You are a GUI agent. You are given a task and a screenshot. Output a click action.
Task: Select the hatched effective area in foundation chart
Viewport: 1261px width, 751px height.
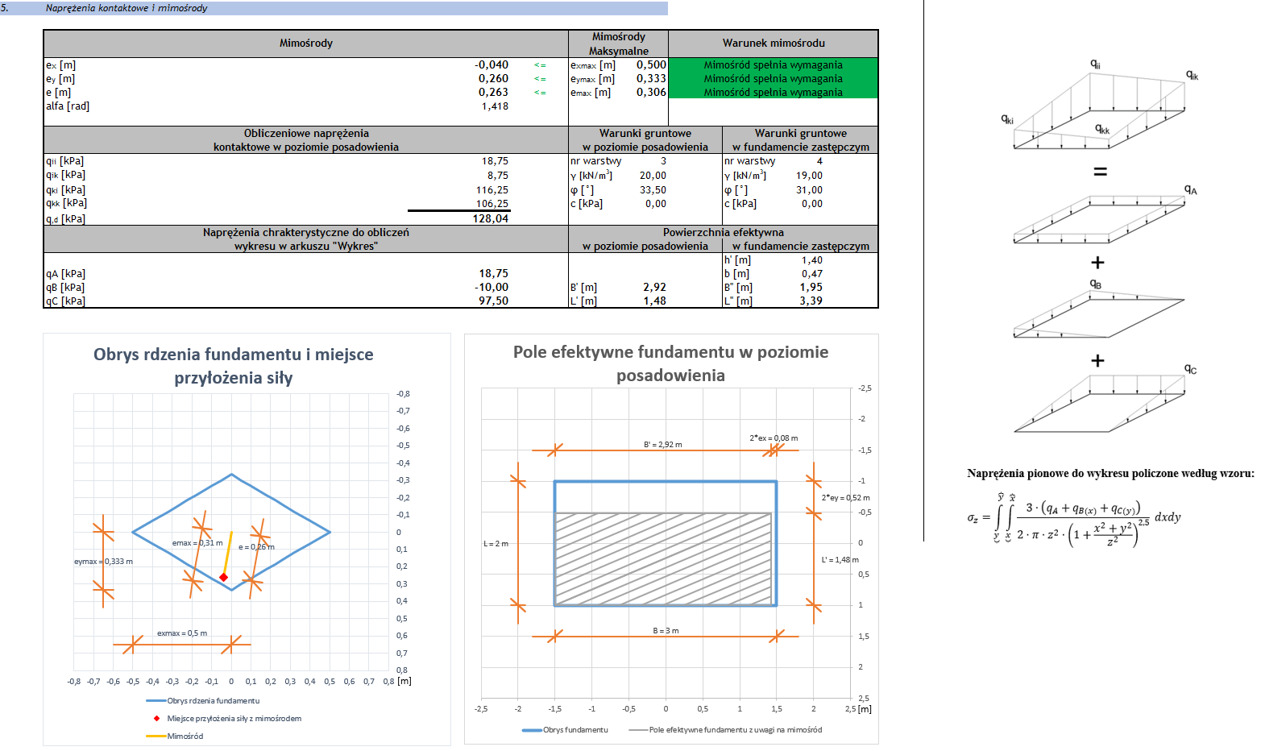point(663,558)
